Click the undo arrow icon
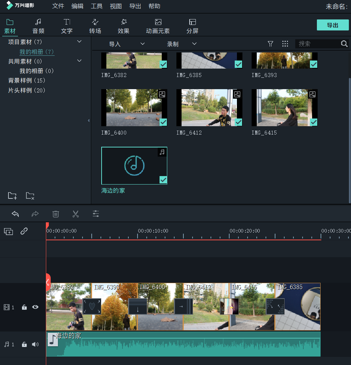 pyautogui.click(x=15, y=214)
